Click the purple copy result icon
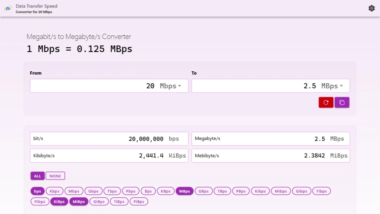This screenshot has height=214, width=380. [x=342, y=103]
